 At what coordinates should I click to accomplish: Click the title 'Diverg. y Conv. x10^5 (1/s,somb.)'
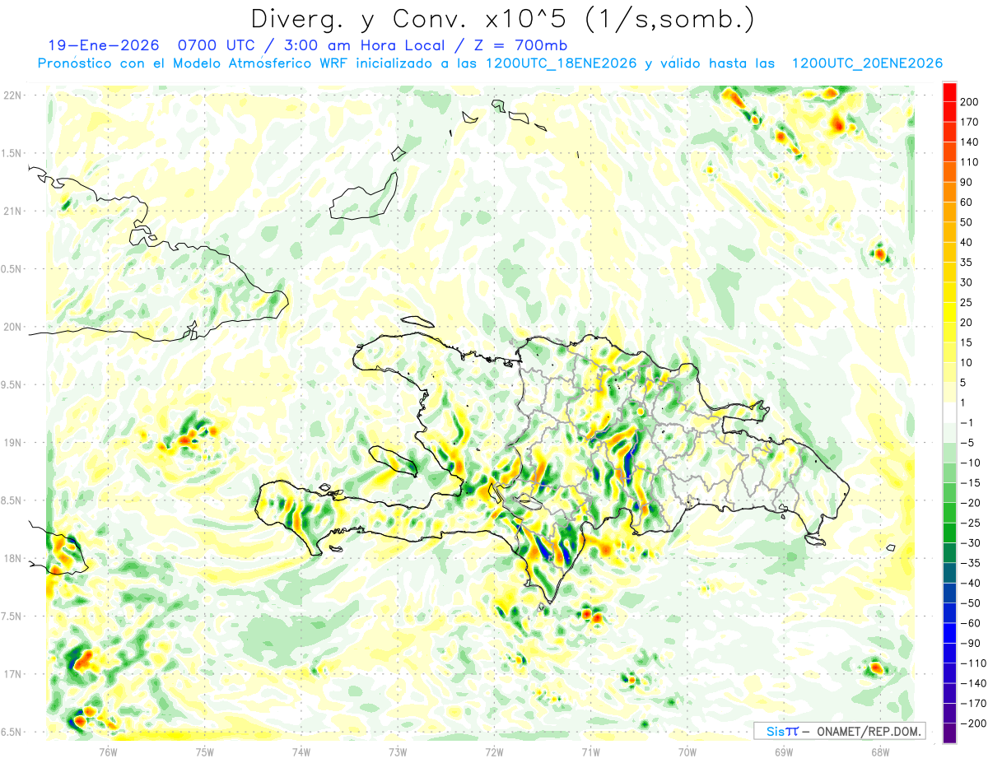pos(502,19)
